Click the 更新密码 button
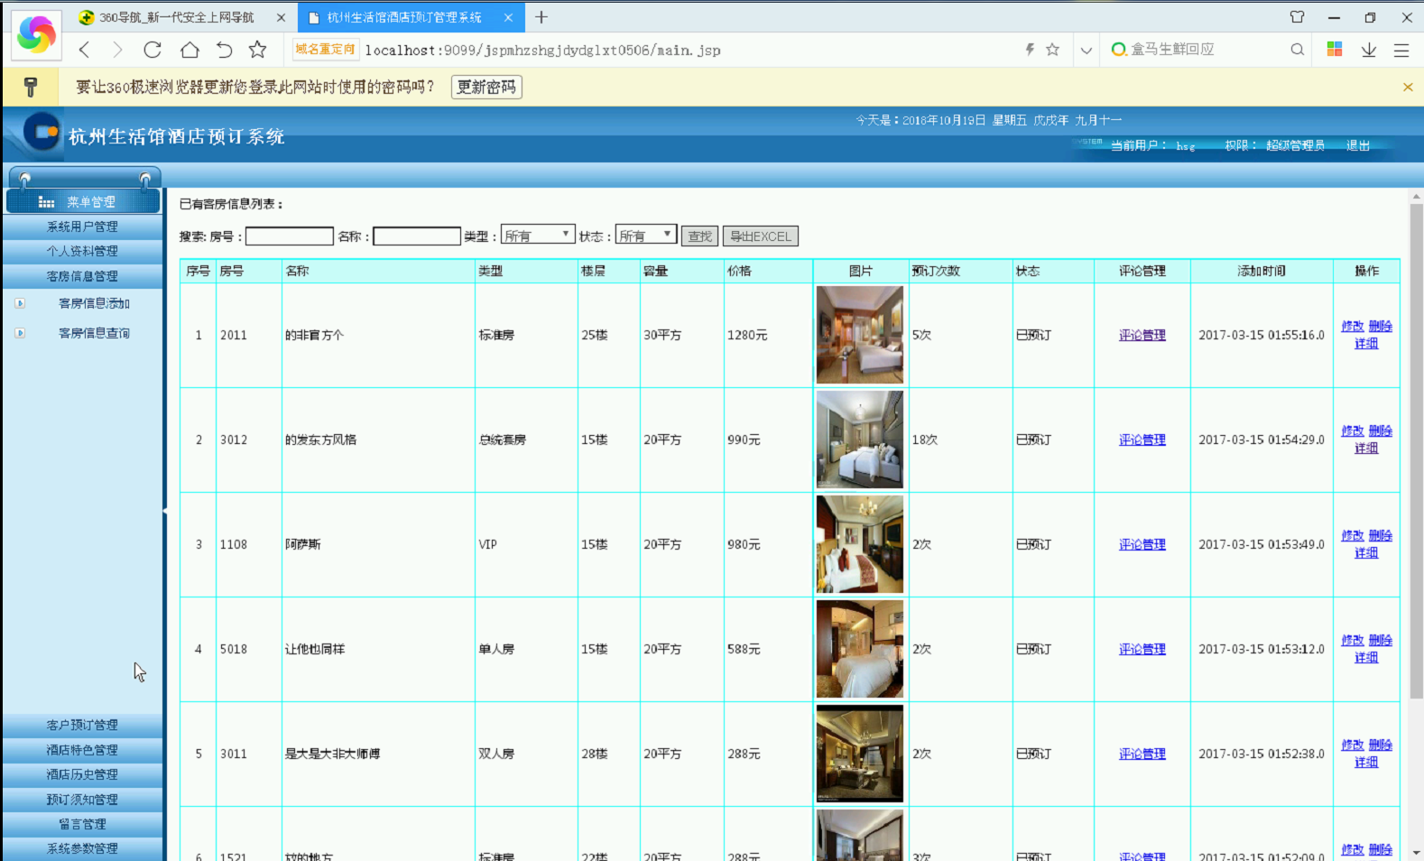 (x=486, y=87)
